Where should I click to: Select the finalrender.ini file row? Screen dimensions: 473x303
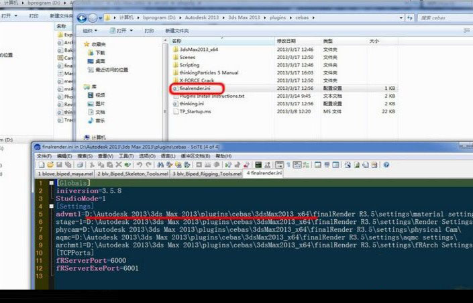(x=283, y=88)
